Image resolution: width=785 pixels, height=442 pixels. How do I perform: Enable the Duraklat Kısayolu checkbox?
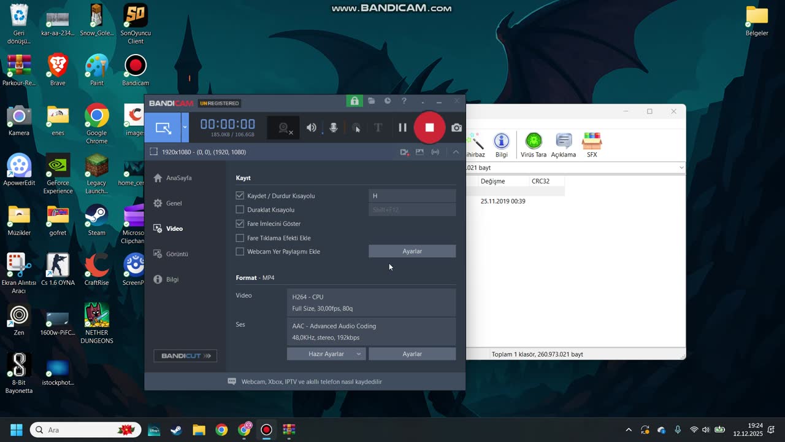[x=240, y=210]
